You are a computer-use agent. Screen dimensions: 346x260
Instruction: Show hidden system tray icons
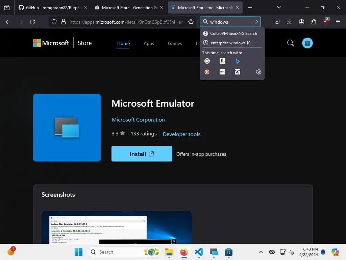[261, 252]
